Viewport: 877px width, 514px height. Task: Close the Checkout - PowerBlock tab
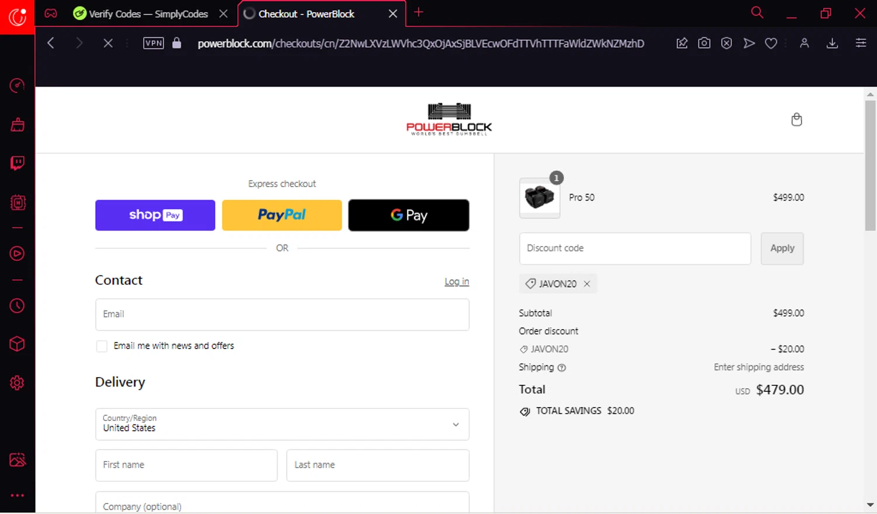(393, 13)
